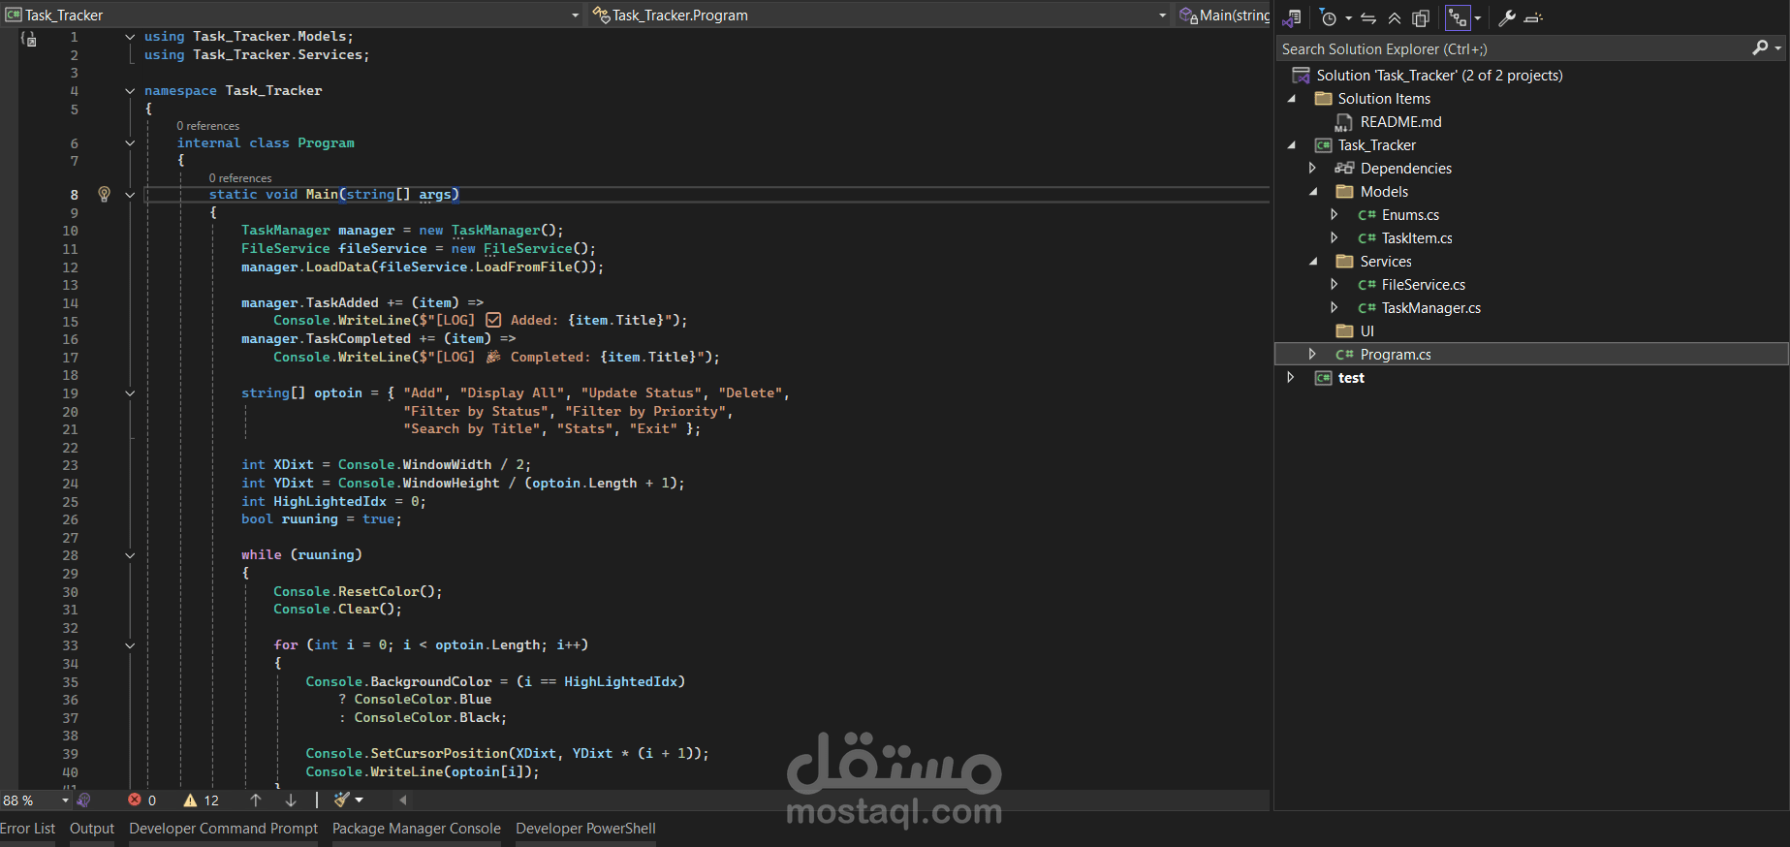Viewport: 1790px width, 847px height.
Task: Click the Enums.cs C# file icon
Action: point(1366,215)
